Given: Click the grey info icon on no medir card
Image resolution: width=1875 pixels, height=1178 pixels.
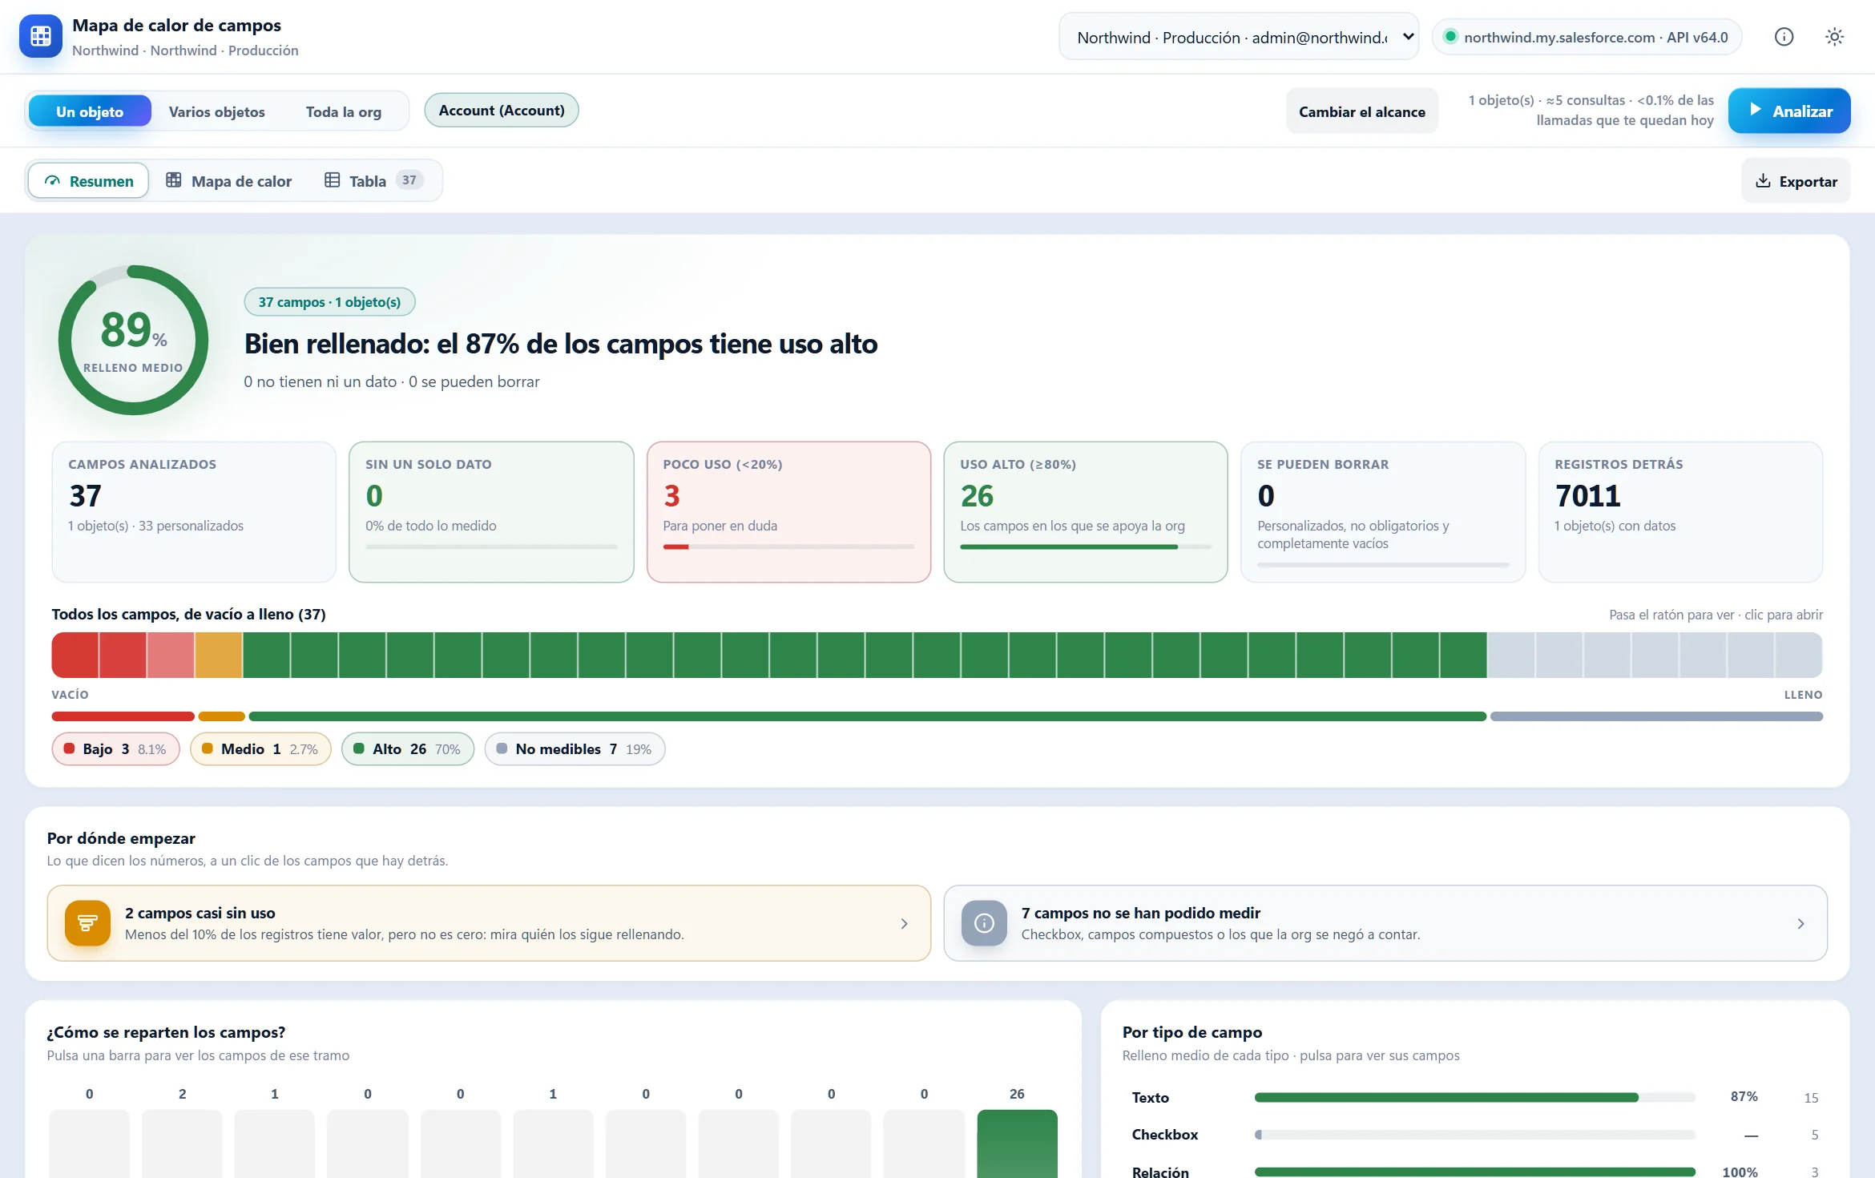Looking at the screenshot, I should pos(984,923).
